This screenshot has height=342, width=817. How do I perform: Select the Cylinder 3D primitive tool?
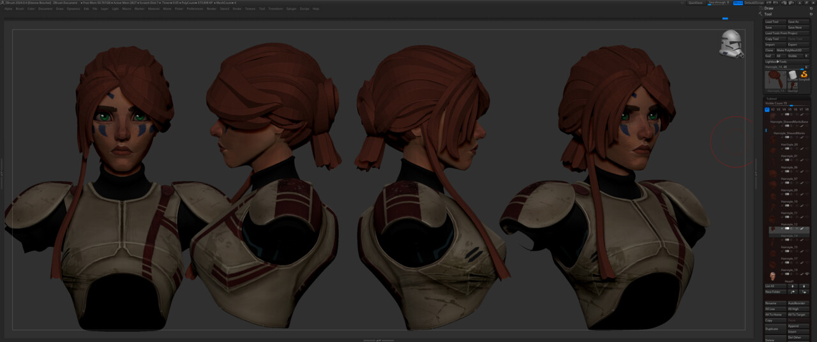click(x=793, y=75)
